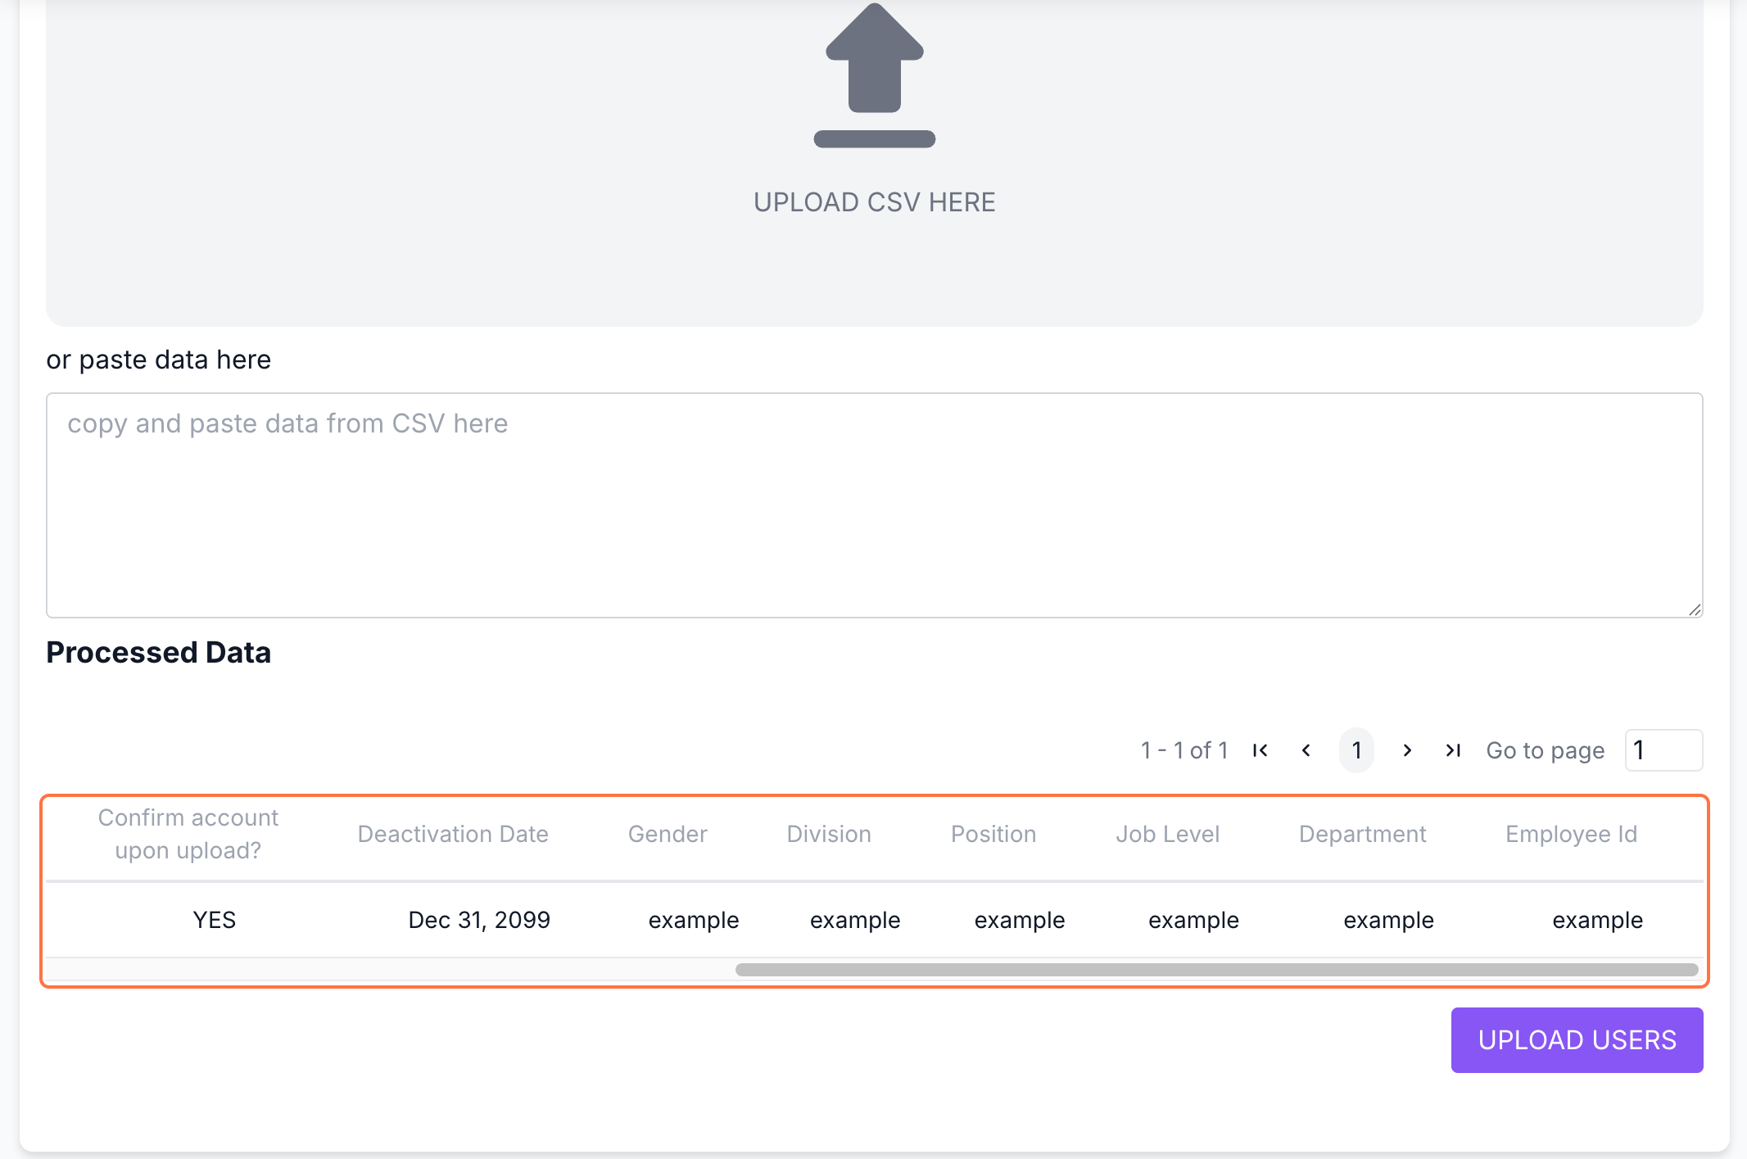The height and width of the screenshot is (1159, 1747).
Task: Click the UPLOAD CSV HERE text
Action: click(874, 202)
